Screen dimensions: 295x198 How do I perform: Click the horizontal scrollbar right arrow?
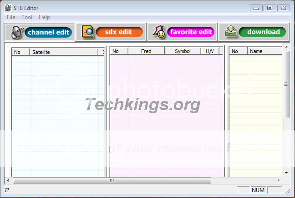point(279,181)
